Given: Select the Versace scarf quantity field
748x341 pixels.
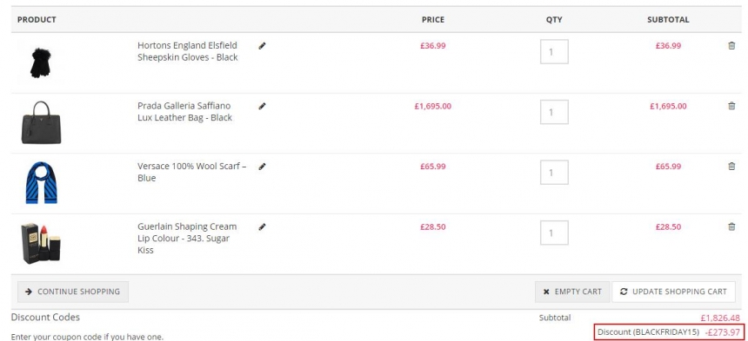Looking at the screenshot, I should tap(554, 172).
